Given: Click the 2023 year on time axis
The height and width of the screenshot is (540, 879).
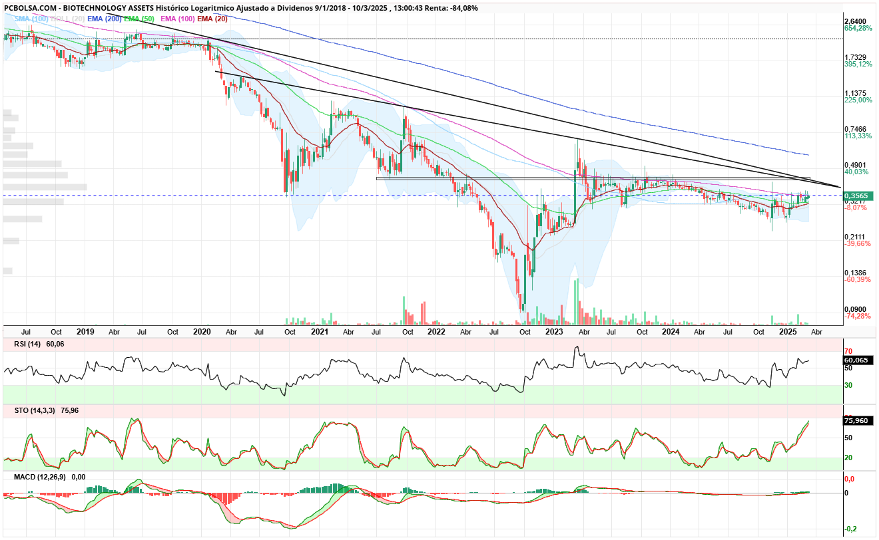Looking at the screenshot, I should pos(553,331).
